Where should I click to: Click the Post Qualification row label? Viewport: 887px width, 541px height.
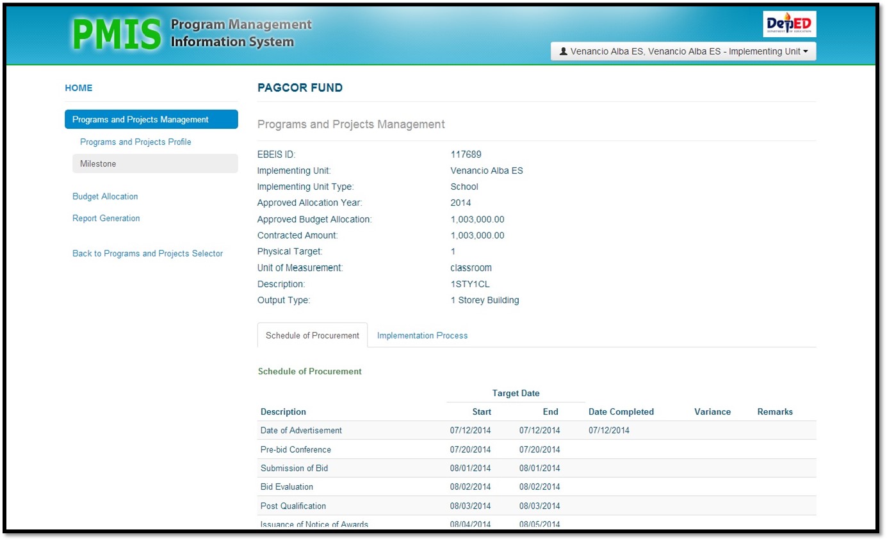click(293, 506)
